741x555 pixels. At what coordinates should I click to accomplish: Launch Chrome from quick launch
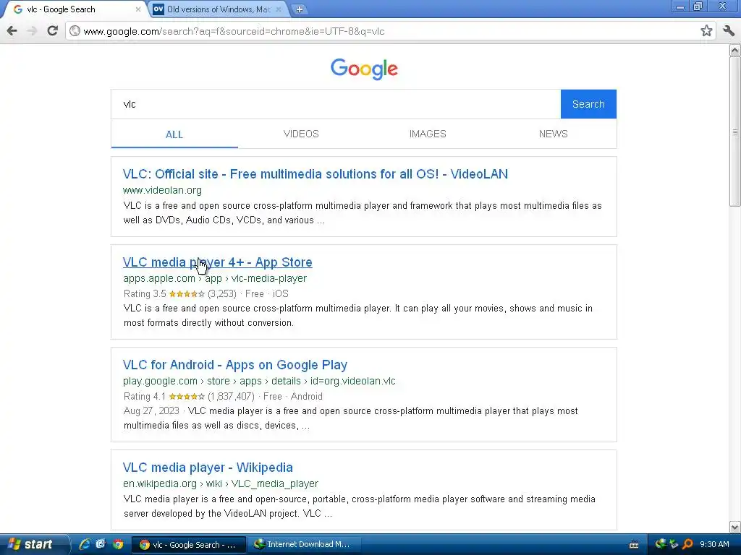tap(118, 544)
